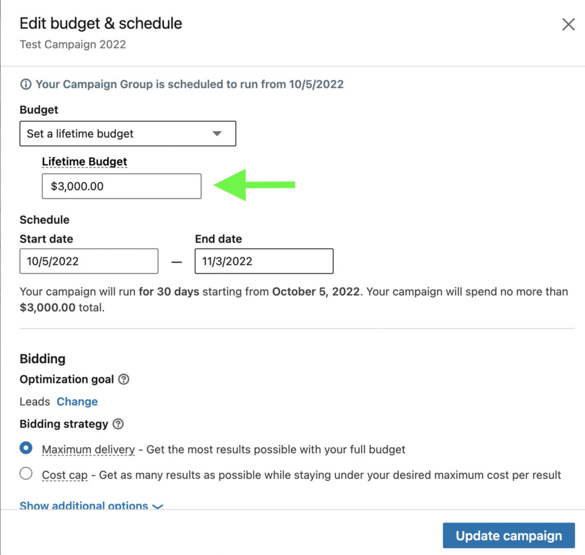
Task: Click the Start date field showing 10/5/2022
Action: pos(89,261)
